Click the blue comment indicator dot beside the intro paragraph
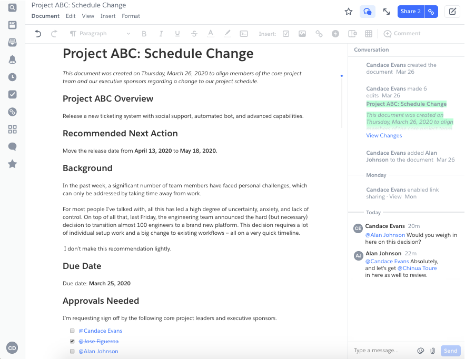 tap(342, 76)
